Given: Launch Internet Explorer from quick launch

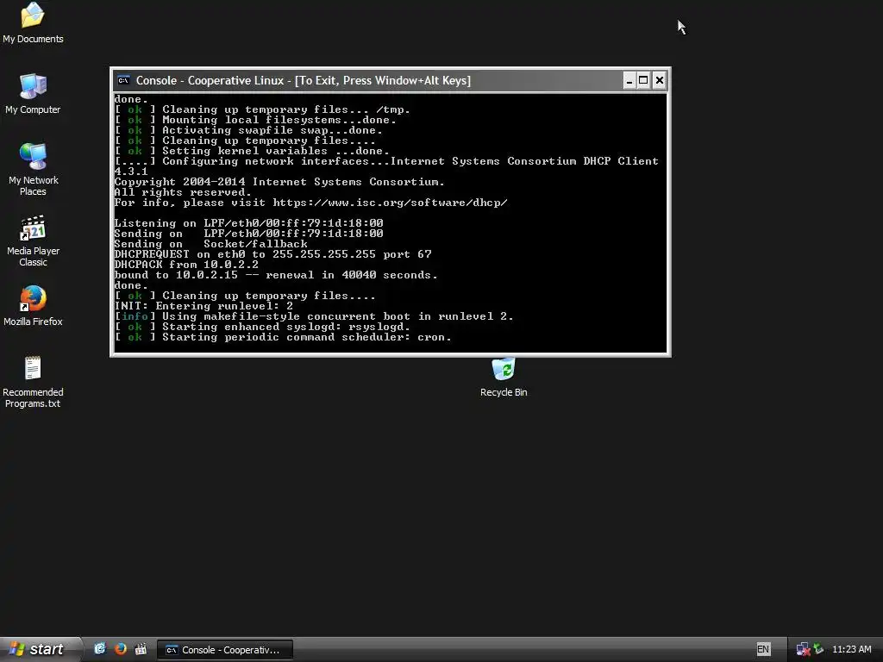Looking at the screenshot, I should coord(100,649).
